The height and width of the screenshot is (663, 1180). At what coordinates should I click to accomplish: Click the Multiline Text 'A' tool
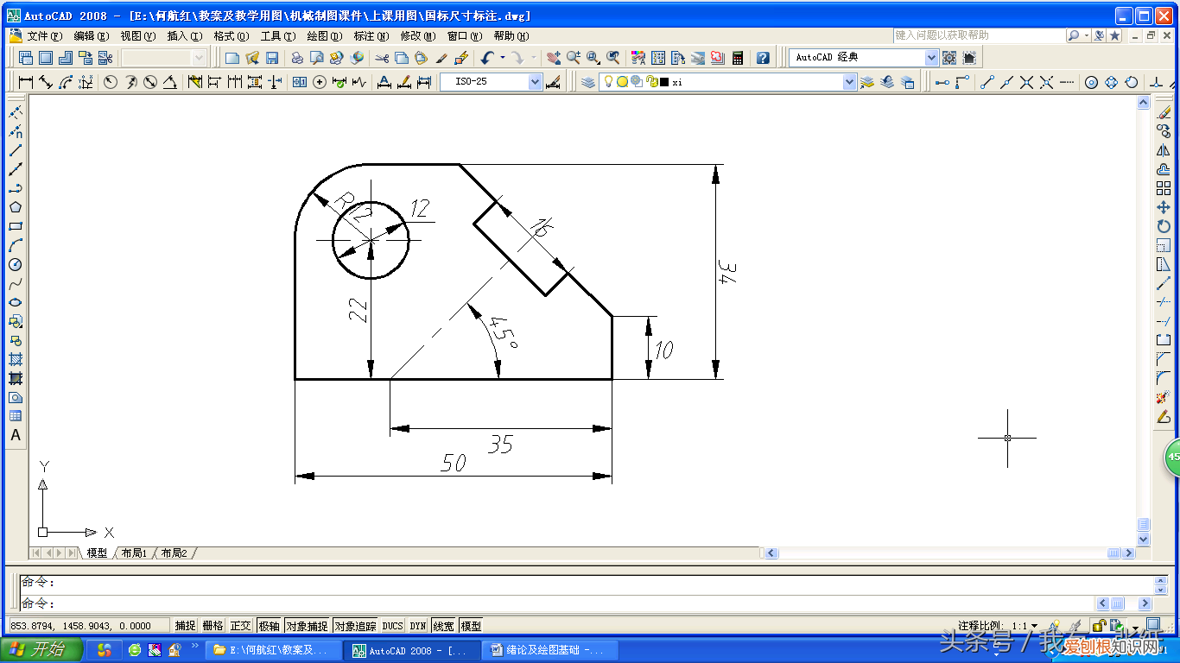[15, 435]
